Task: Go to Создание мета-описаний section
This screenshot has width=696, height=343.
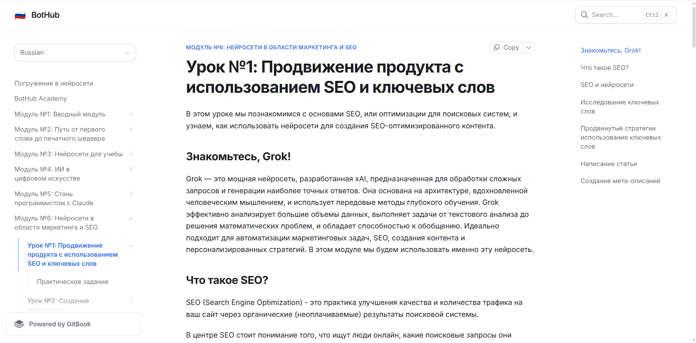Action: point(620,181)
